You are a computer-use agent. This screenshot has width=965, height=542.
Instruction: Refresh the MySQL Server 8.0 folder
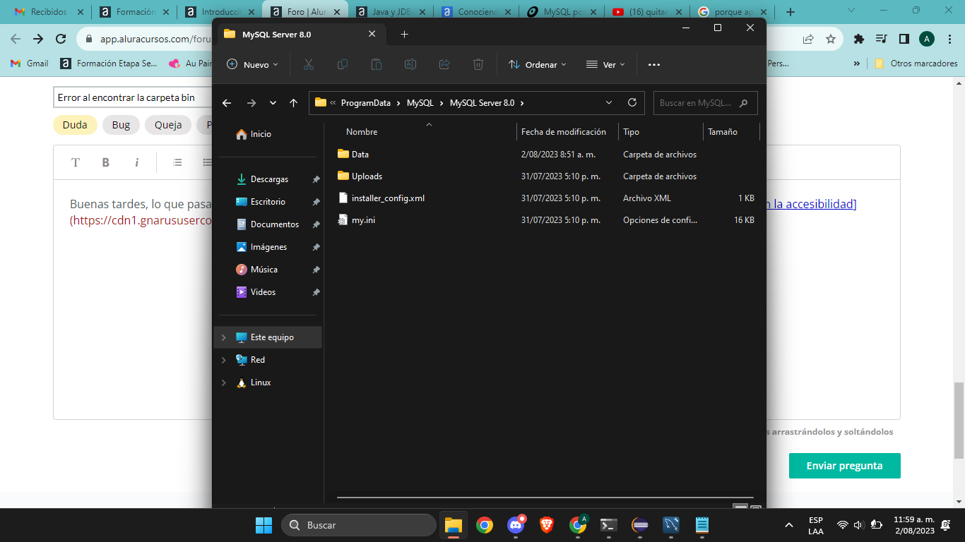[632, 102]
